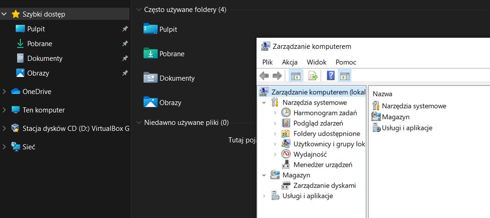Select the Użytkownicy i grupy lok tree item
Image resolution: width=490 pixels, height=218 pixels.
pyautogui.click(x=329, y=144)
